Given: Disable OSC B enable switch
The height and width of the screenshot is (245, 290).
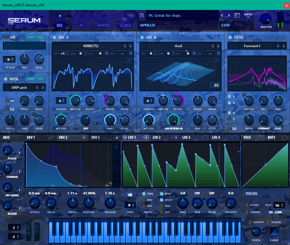Looking at the screenshot, I should [x=142, y=37].
